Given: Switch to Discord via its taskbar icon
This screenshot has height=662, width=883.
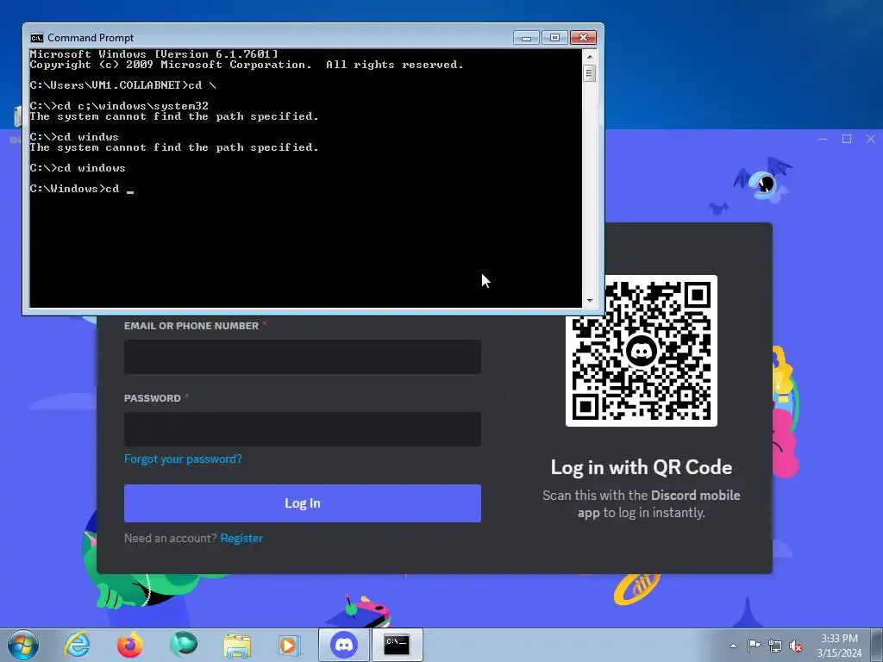Looking at the screenshot, I should [344, 645].
